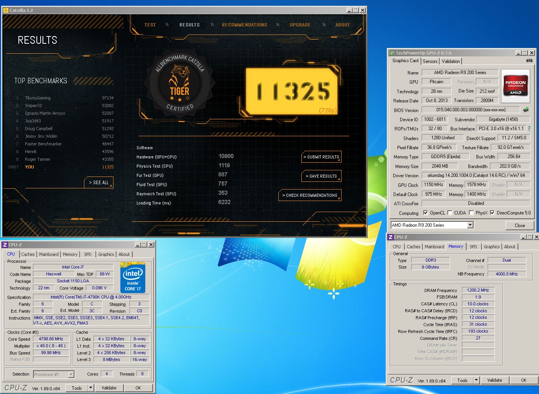The height and width of the screenshot is (394, 539).
Task: Click the Catzilla Tiger Certified badge
Action: (x=180, y=84)
